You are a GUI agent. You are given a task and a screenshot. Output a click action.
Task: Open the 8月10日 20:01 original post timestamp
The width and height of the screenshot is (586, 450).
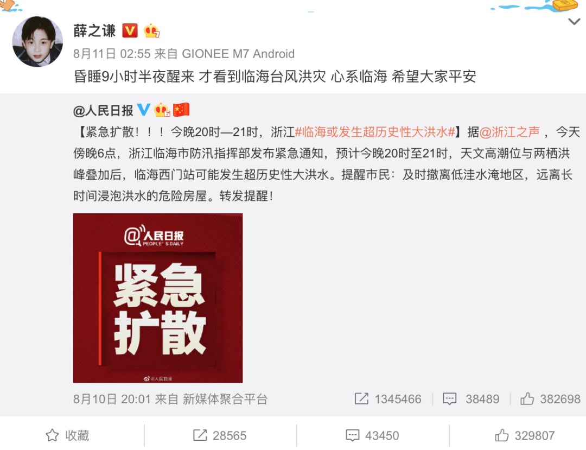[x=112, y=399]
